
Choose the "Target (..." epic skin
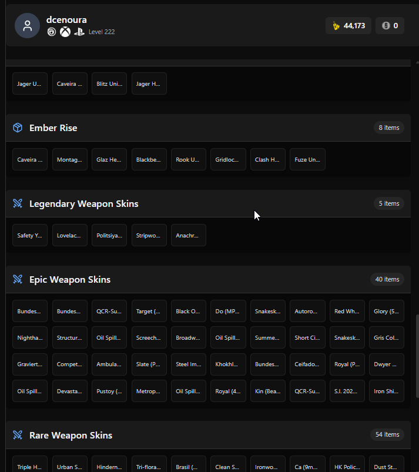(149, 312)
